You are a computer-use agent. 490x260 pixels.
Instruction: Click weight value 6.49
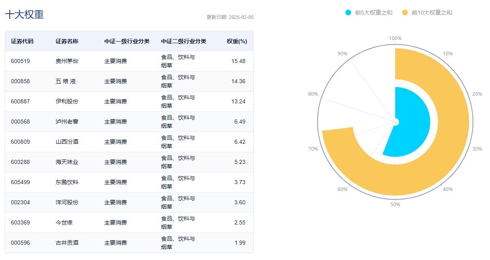tap(240, 122)
